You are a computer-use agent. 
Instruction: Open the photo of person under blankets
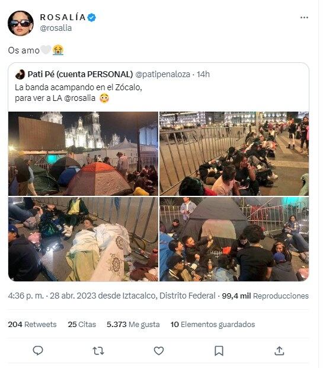pos(83,239)
